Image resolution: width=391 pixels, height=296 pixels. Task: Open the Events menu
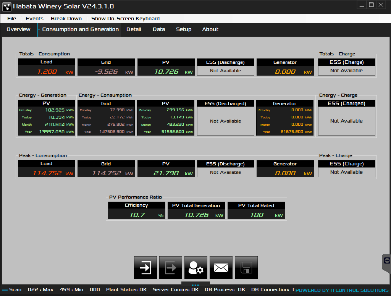[x=34, y=18]
